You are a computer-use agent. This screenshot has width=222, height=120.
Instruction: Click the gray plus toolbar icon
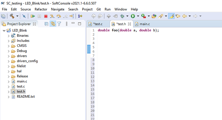coord(109,16)
